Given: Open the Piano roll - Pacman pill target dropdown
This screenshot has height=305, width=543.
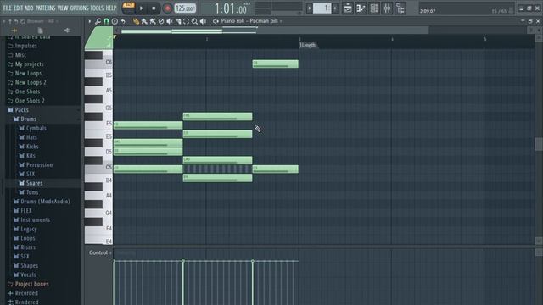Looking at the screenshot, I should pyautogui.click(x=251, y=21).
